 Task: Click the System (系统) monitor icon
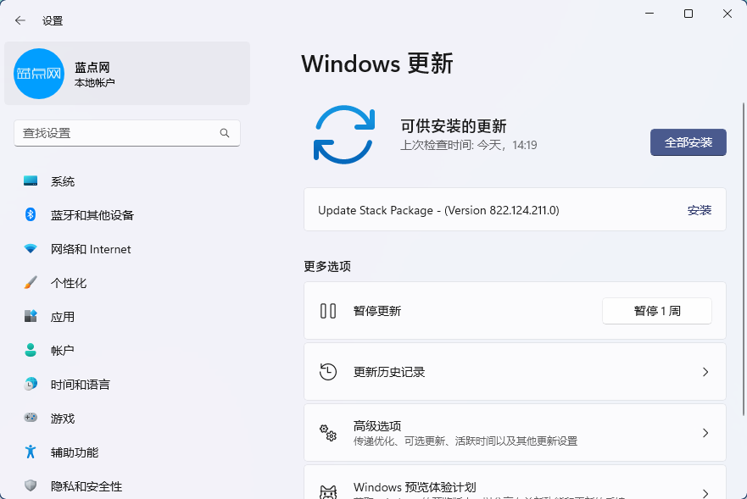click(31, 181)
